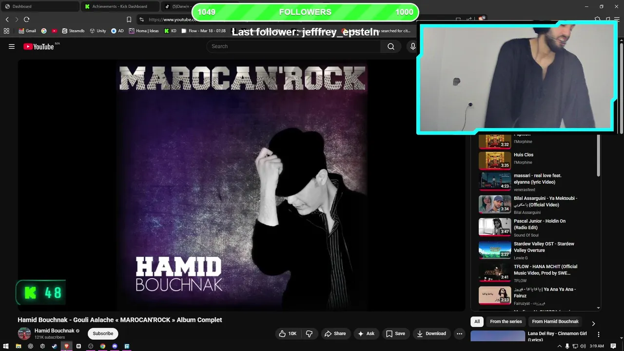Show next filter chips with arrow

tap(593, 323)
